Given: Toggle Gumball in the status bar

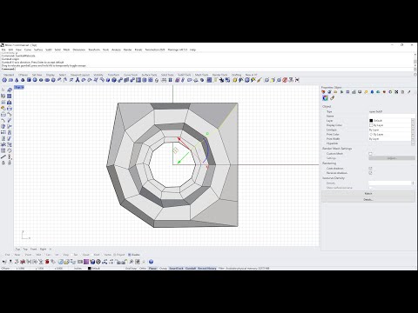Looking at the screenshot, I should click(191, 268).
